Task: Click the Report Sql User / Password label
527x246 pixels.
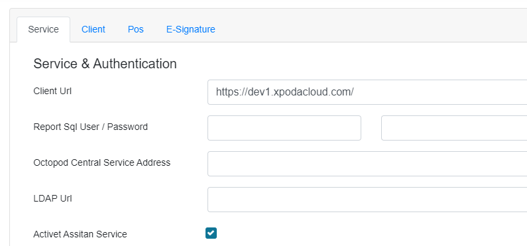Action: [x=90, y=127]
